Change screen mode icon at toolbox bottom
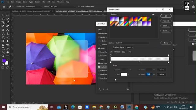 (7, 68)
